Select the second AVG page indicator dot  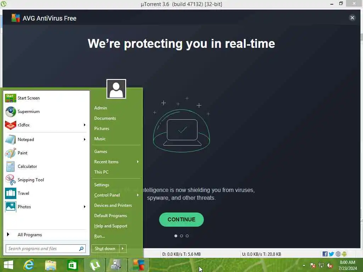[181, 236]
